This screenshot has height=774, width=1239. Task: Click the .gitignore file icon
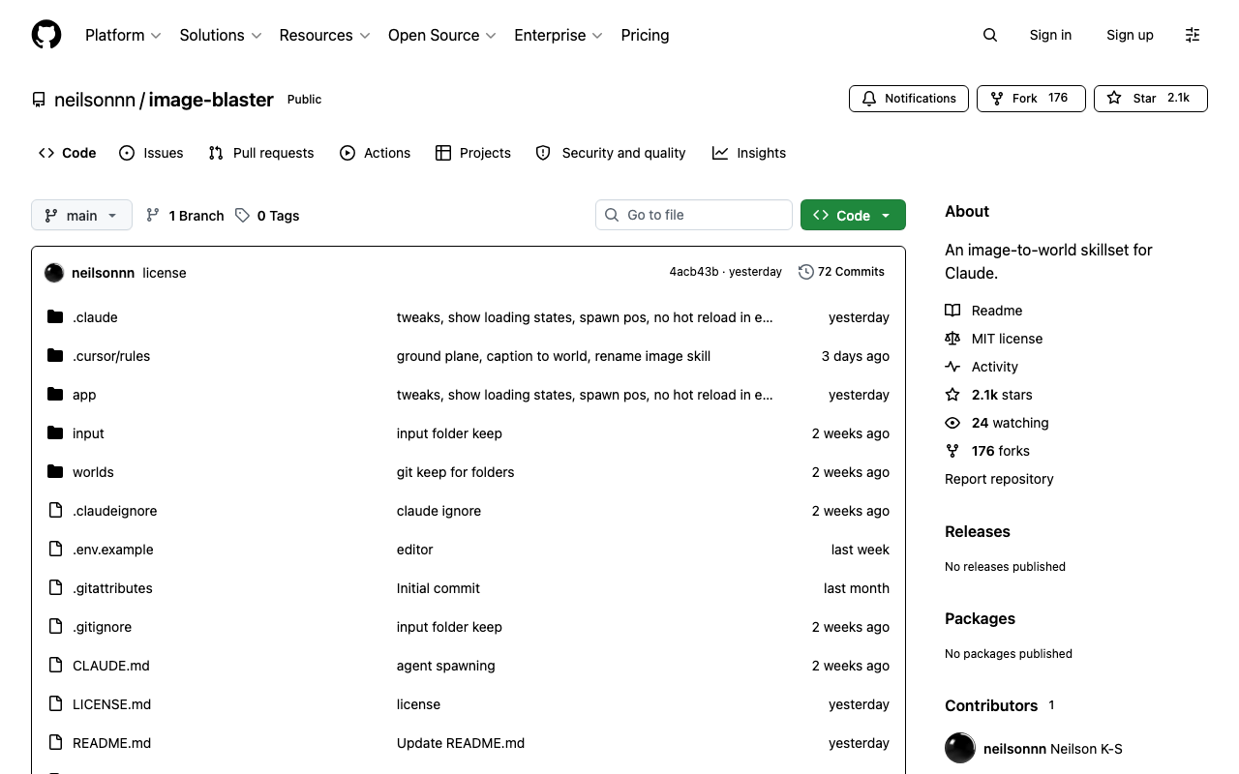(55, 627)
